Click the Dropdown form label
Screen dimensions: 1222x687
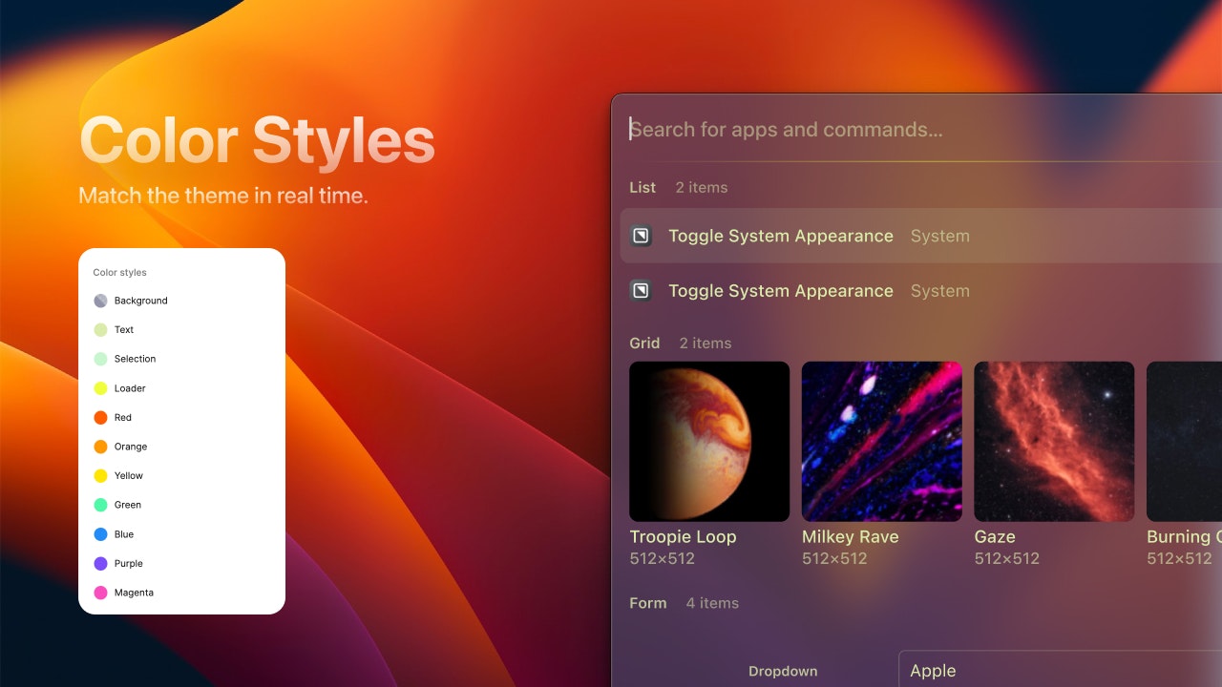coord(783,671)
